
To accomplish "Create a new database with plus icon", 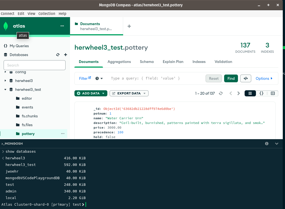I will click(66, 55).
